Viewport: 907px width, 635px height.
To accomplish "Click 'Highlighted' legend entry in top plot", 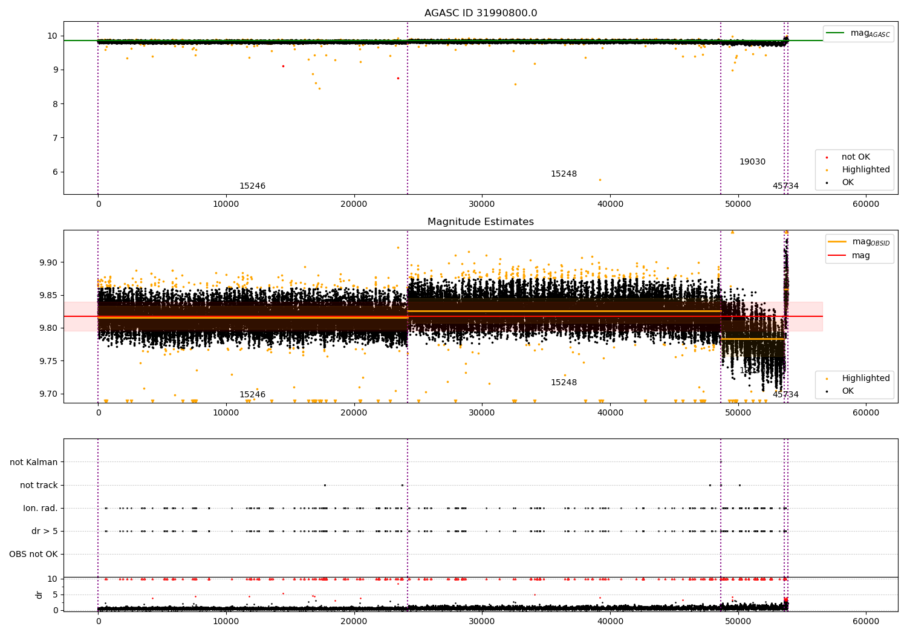I will point(866,170).
